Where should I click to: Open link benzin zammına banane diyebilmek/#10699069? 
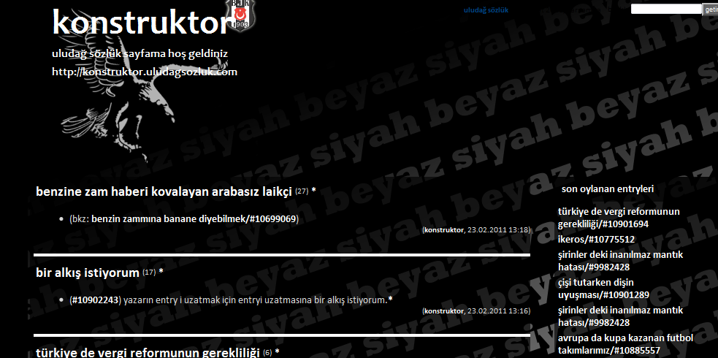tap(194, 219)
